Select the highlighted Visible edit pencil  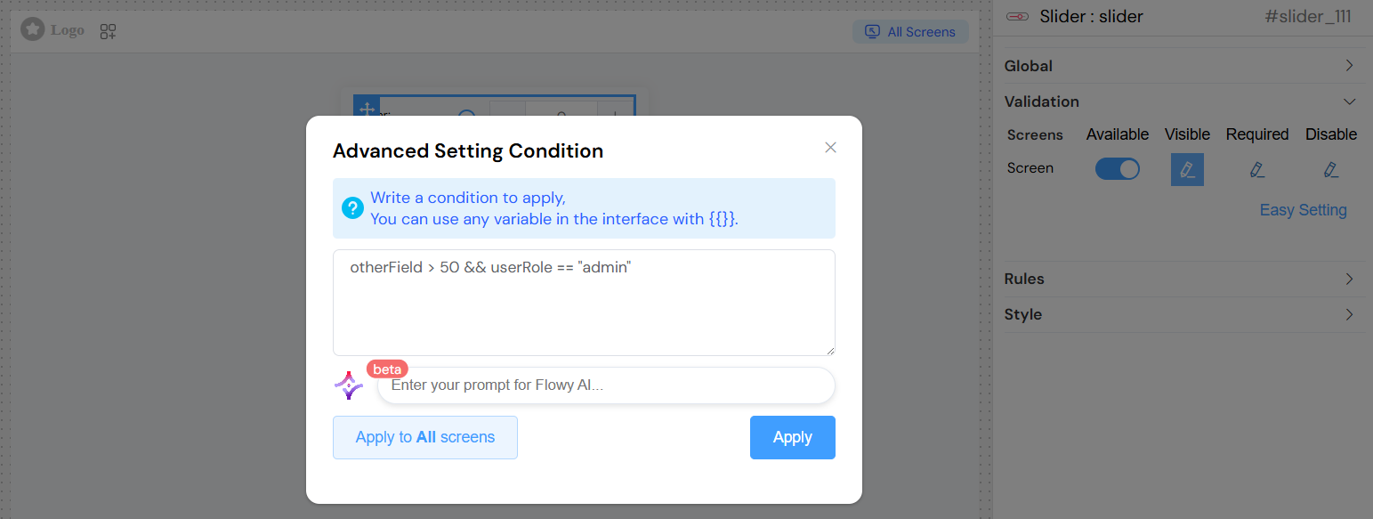[x=1187, y=168]
